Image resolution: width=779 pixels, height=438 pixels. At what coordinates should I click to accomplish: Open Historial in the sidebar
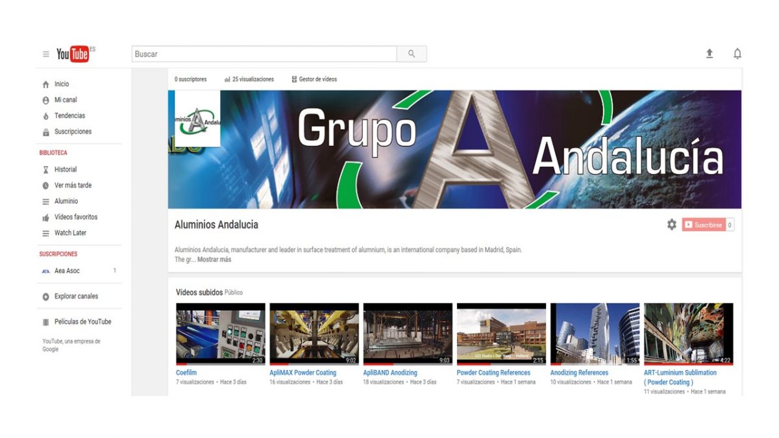click(x=66, y=169)
